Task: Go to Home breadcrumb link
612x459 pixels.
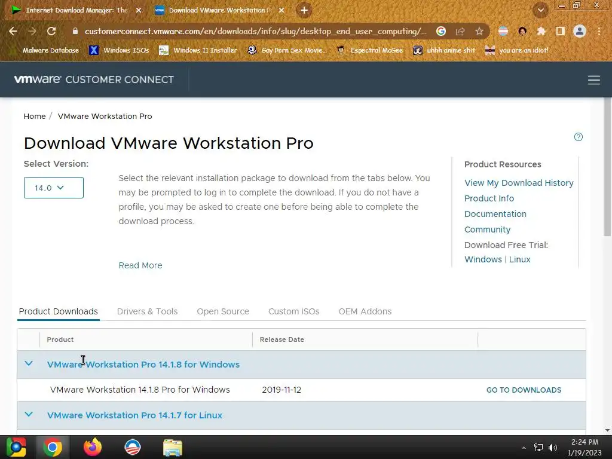Action: tap(34, 117)
